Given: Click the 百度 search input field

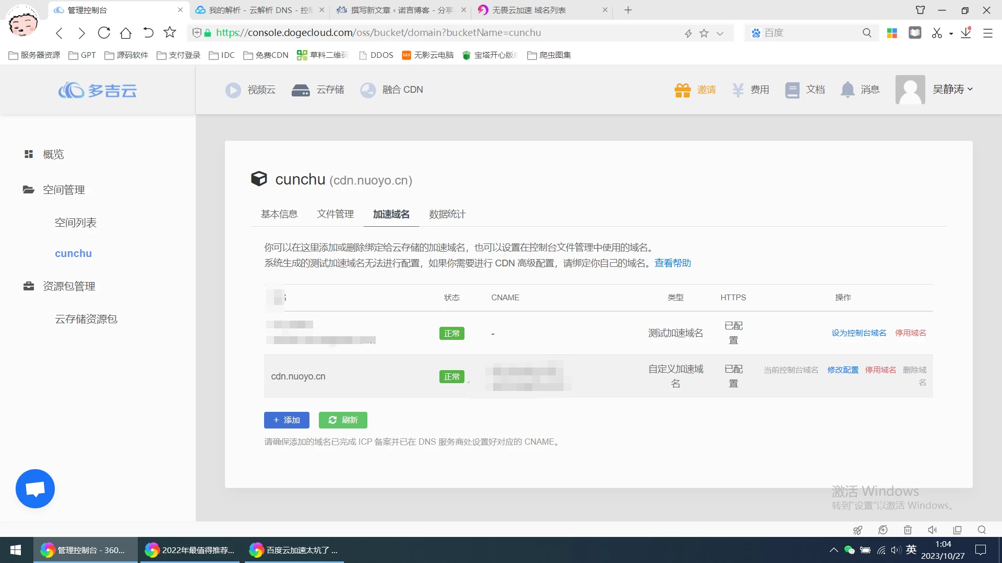Looking at the screenshot, I should click(x=809, y=33).
